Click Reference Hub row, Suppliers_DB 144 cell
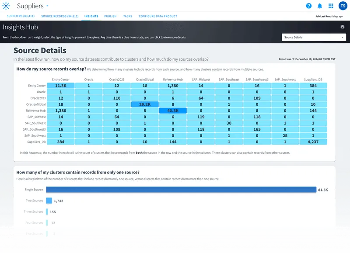 [313, 111]
